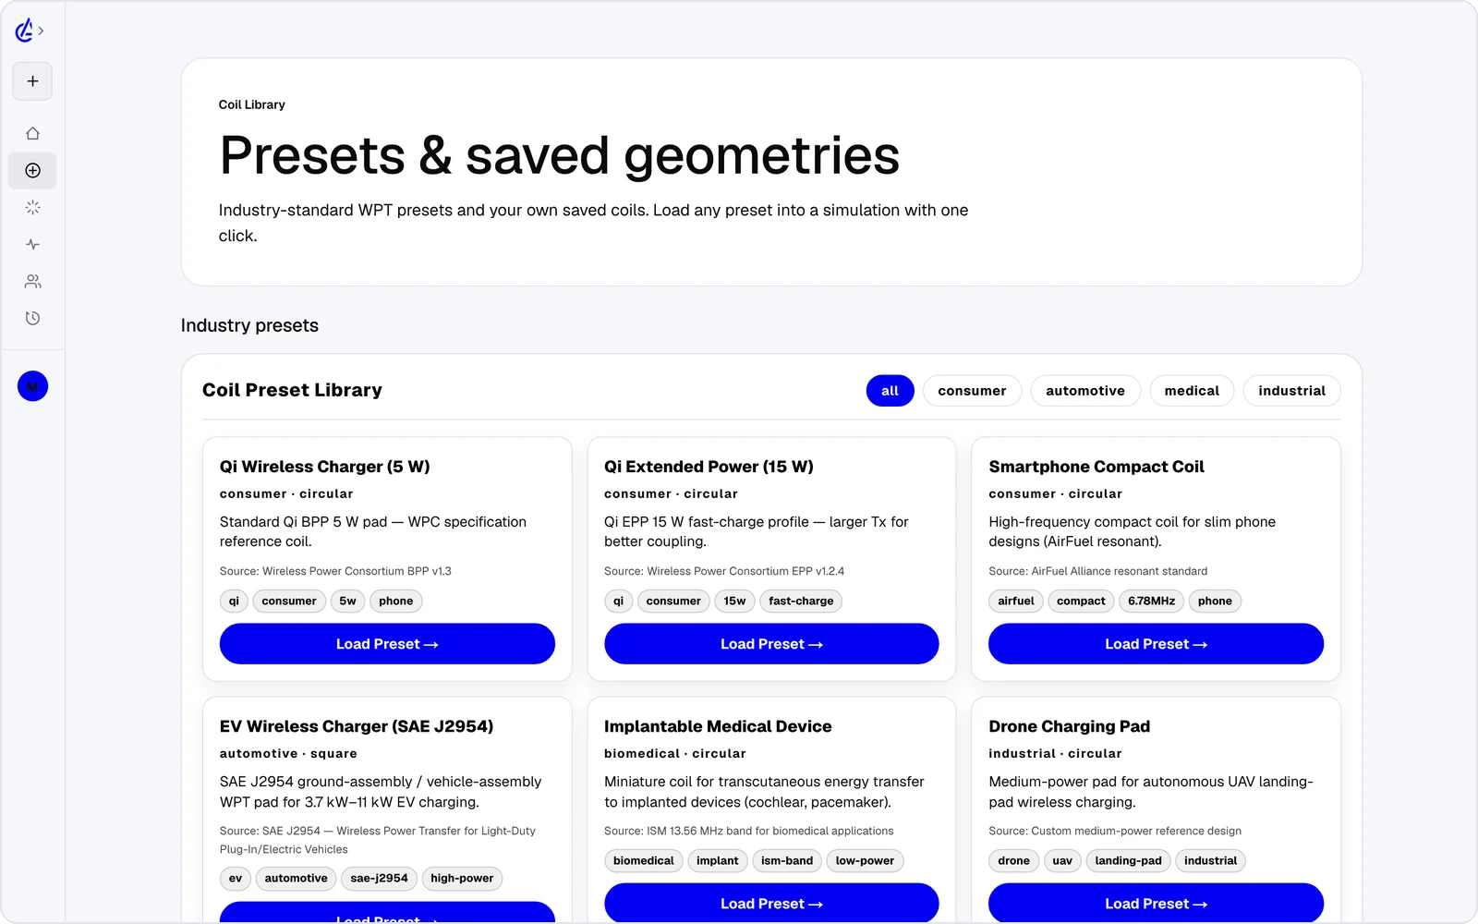
Task: Click the '15w' tag
Action: point(734,601)
